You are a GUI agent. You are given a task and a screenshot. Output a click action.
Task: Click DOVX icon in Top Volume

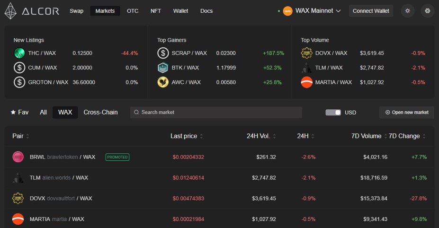point(306,53)
